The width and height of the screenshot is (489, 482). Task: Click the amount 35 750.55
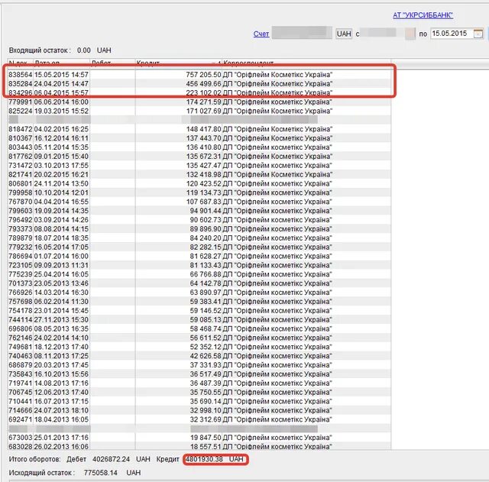206,392
